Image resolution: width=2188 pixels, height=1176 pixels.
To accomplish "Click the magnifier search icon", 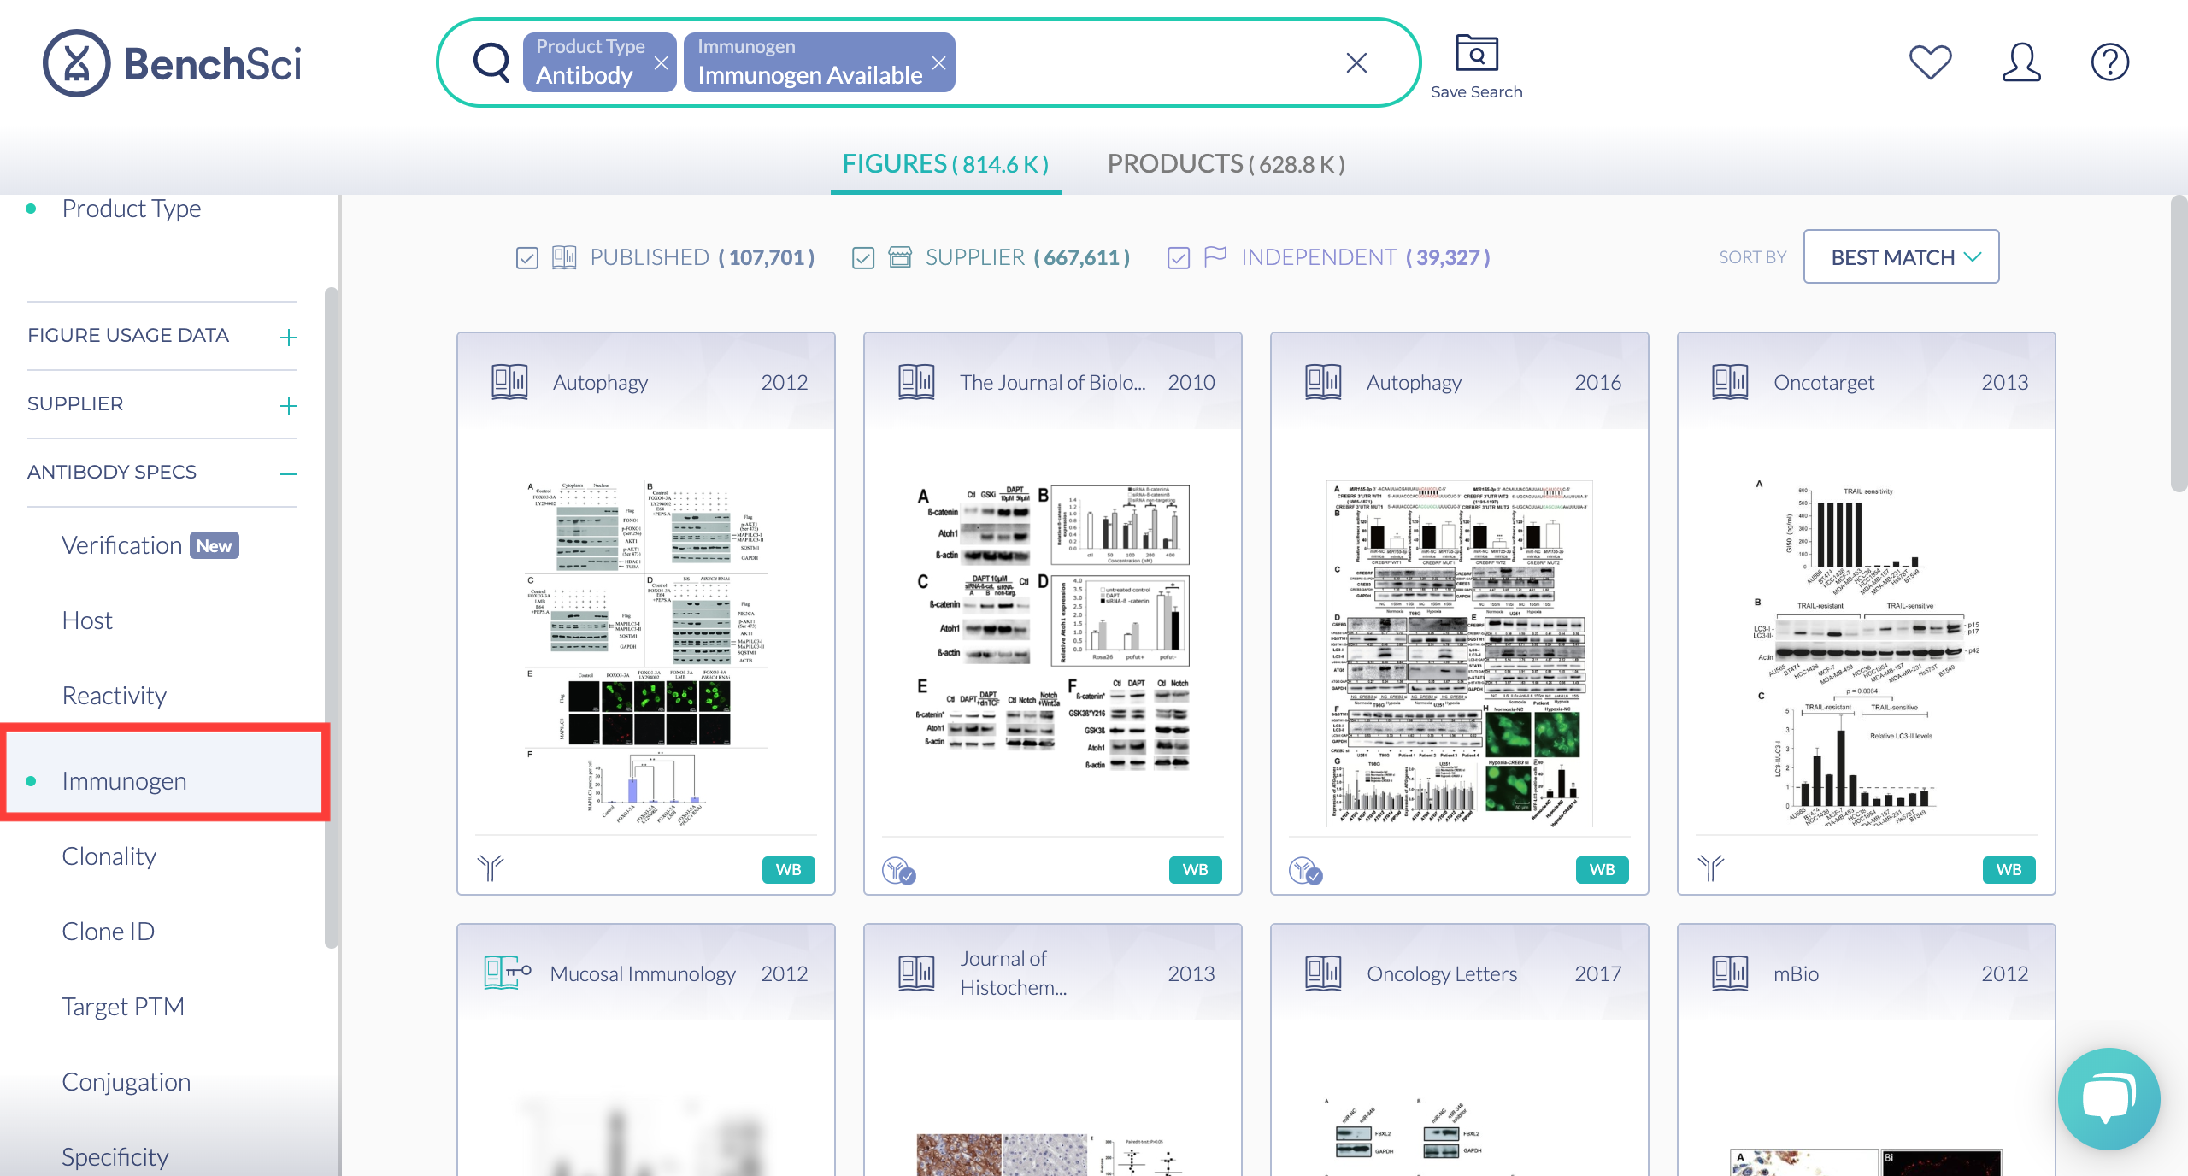I will click(x=491, y=62).
